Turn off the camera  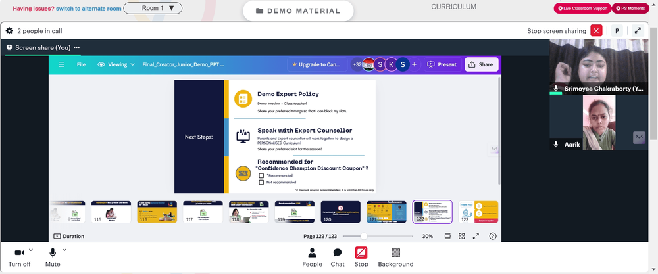19,257
